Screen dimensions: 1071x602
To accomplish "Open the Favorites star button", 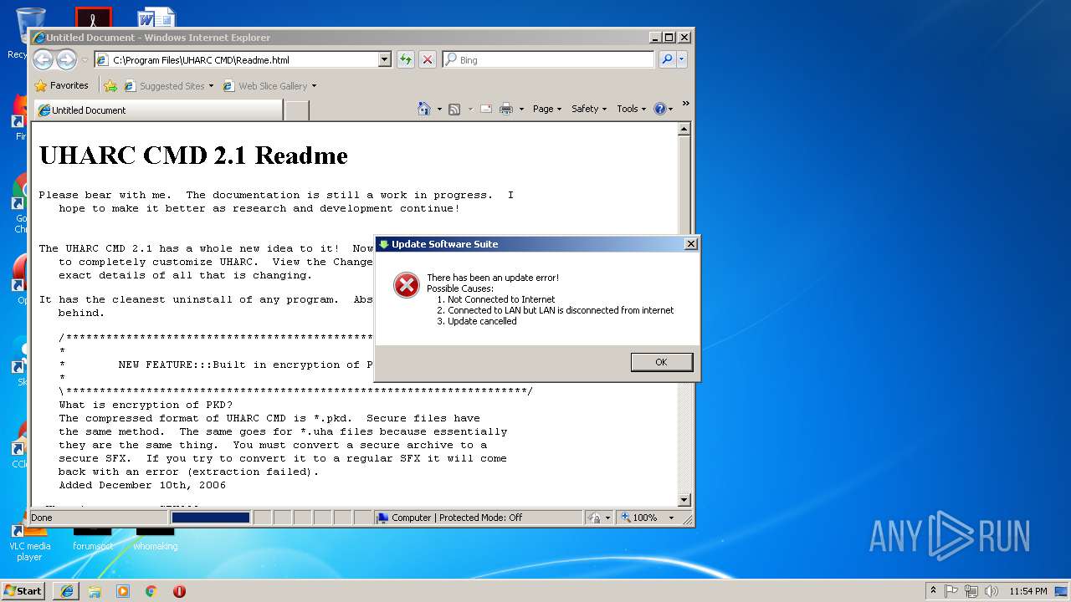I will (61, 85).
